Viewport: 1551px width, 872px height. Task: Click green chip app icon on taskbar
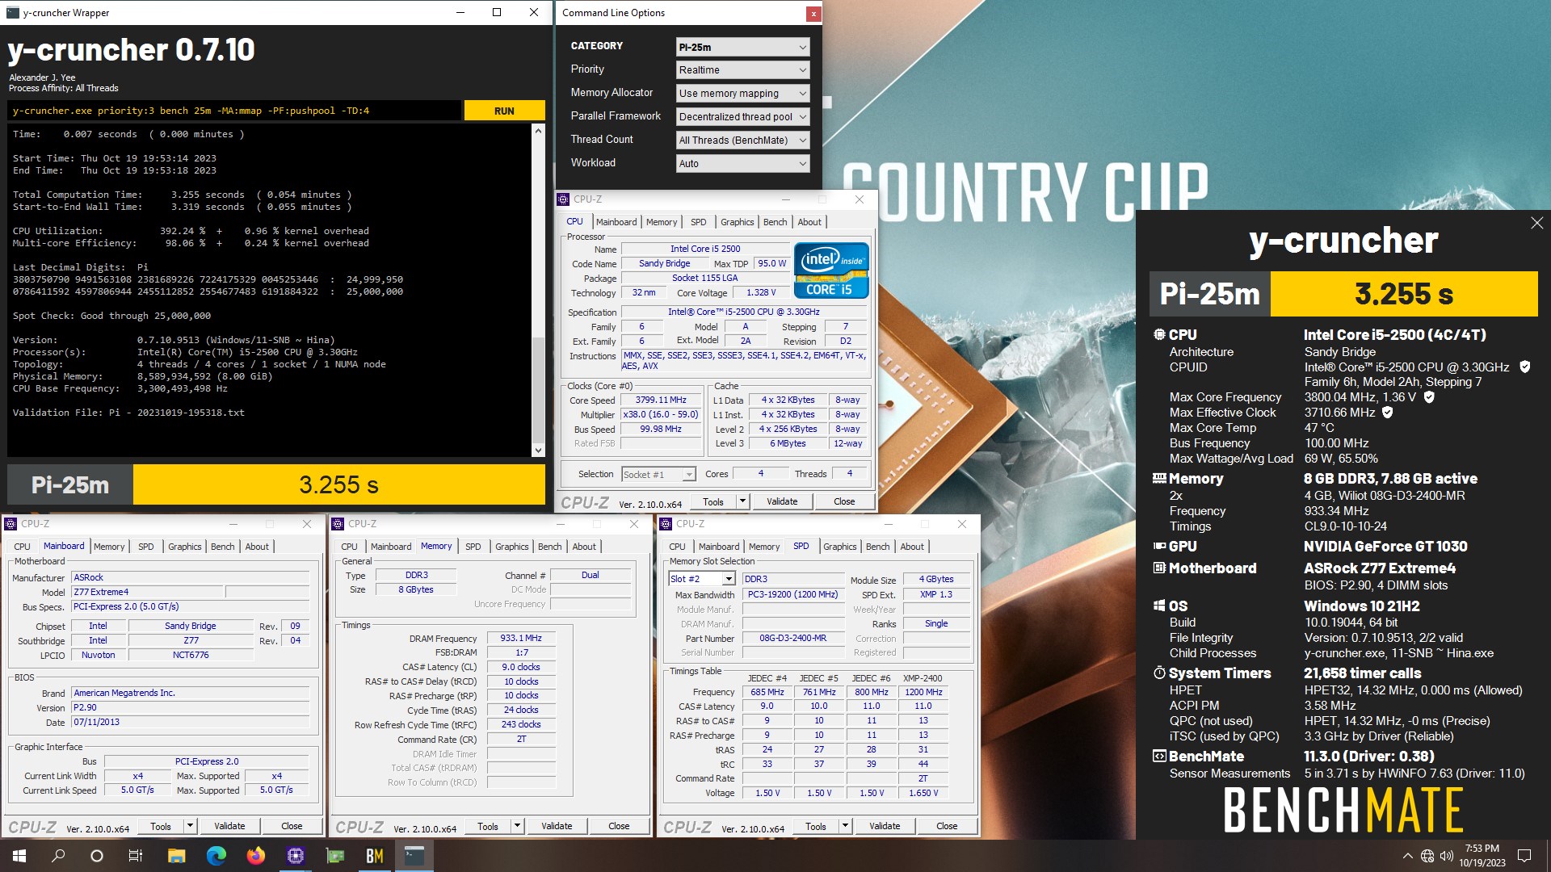pos(334,856)
